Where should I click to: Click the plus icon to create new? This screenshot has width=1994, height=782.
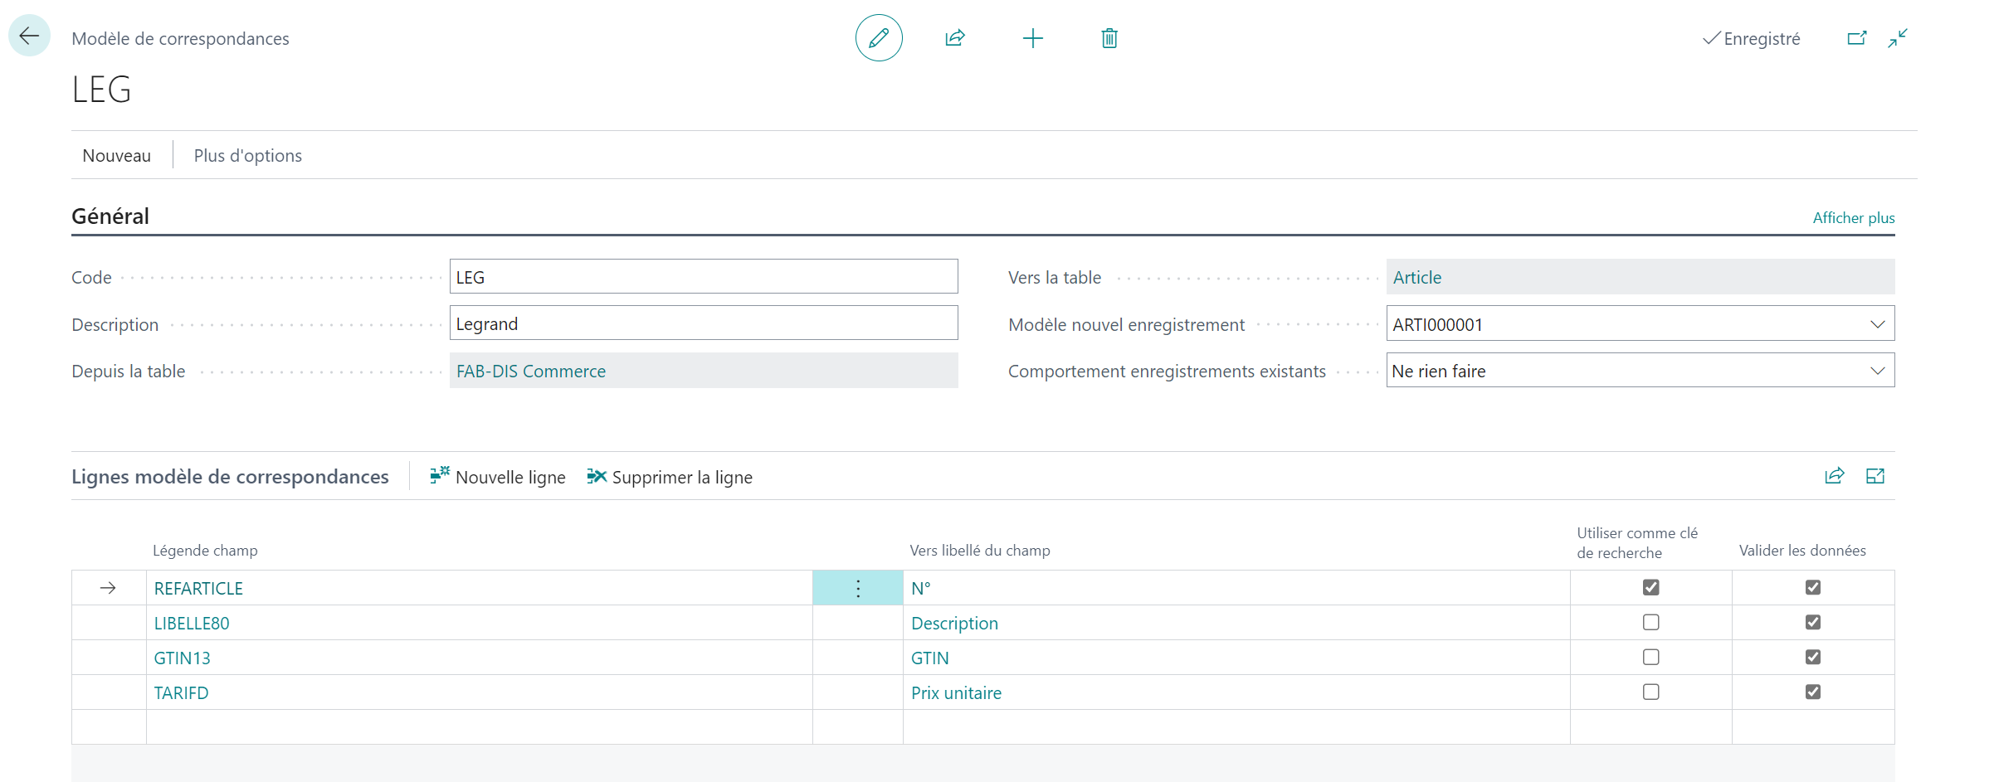[1032, 38]
